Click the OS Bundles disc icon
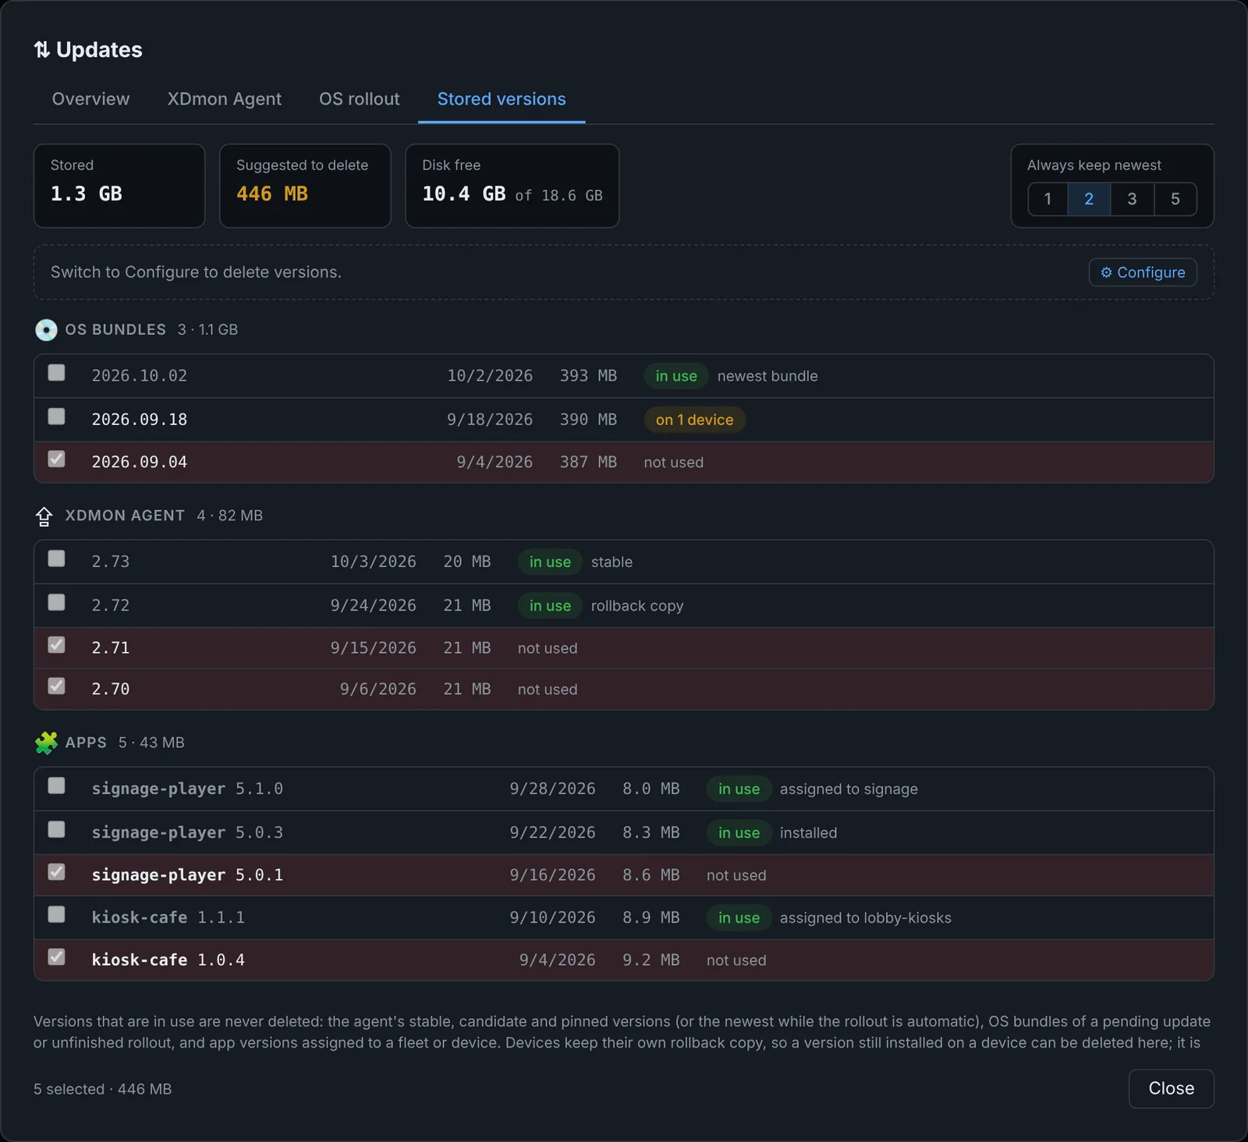This screenshot has height=1142, width=1248. point(46,330)
